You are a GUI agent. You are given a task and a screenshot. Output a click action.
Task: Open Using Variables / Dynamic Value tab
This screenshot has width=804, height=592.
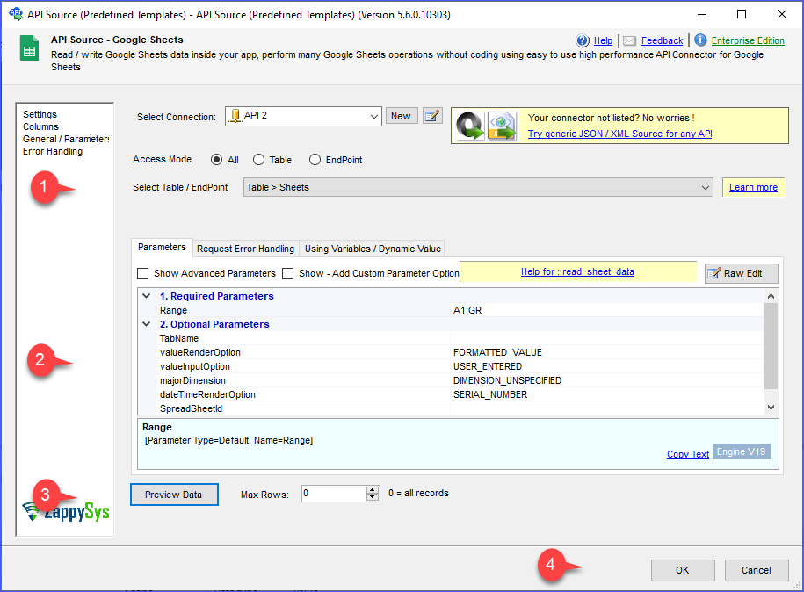tap(373, 249)
